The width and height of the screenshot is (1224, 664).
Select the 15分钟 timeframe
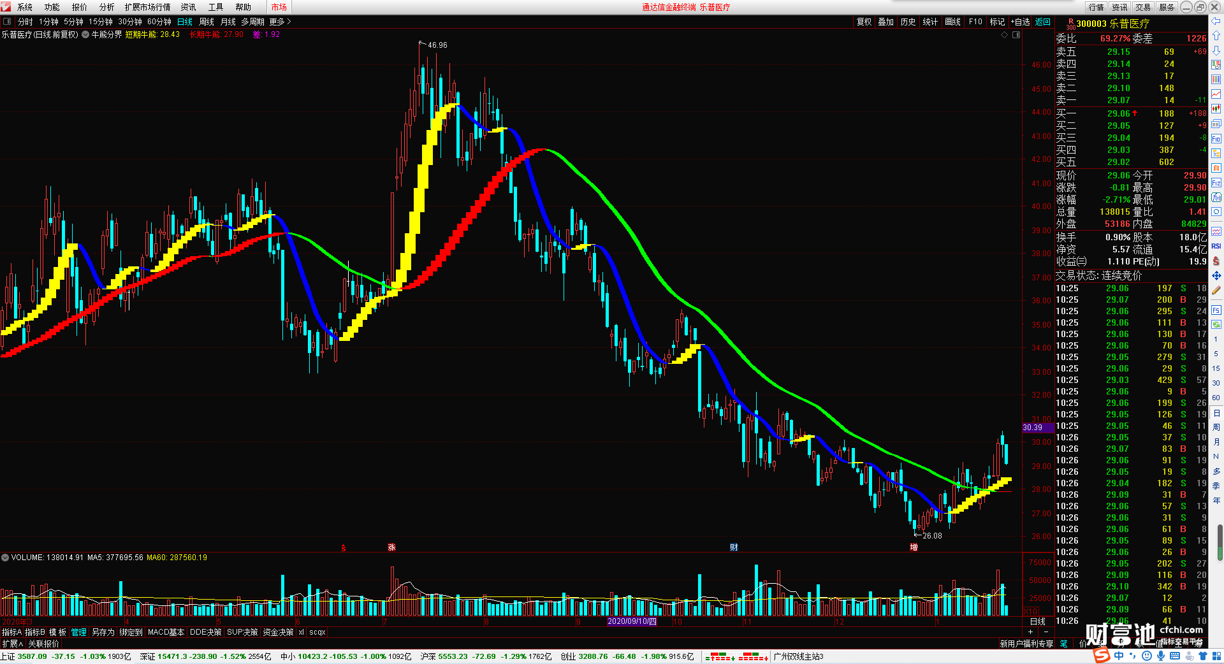coord(100,22)
